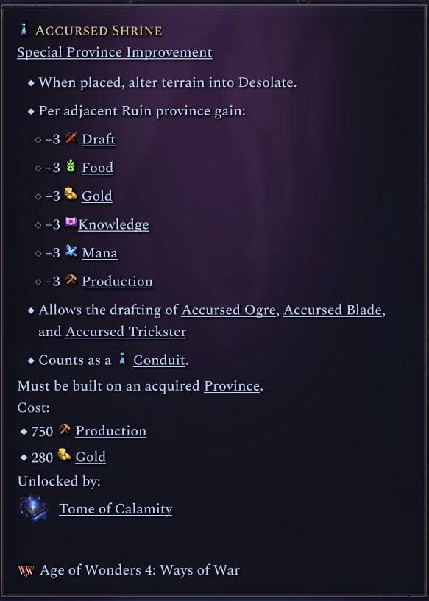The width and height of the screenshot is (429, 601).
Task: Click the hammer icon beside 750 cost
Action: coord(65,430)
